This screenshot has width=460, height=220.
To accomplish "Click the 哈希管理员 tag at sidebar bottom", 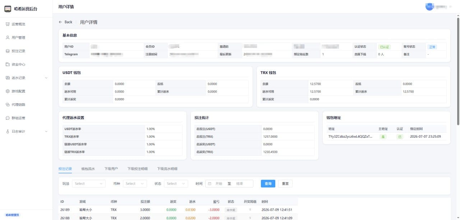I will [12, 215].
